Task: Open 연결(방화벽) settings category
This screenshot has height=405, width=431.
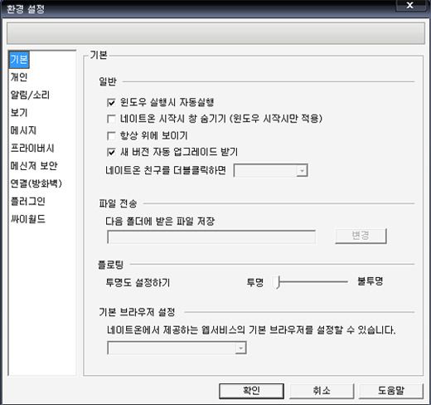Action: pyautogui.click(x=36, y=183)
